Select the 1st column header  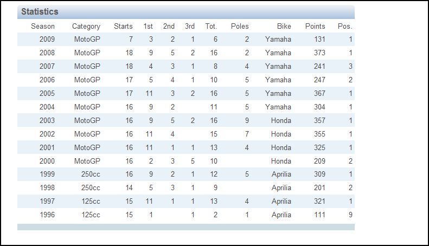tap(148, 26)
